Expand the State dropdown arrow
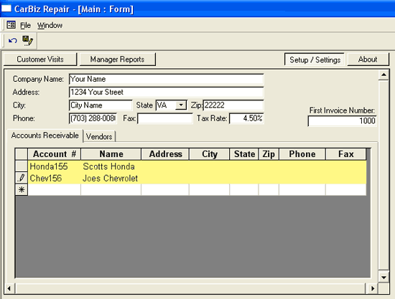 click(181, 105)
